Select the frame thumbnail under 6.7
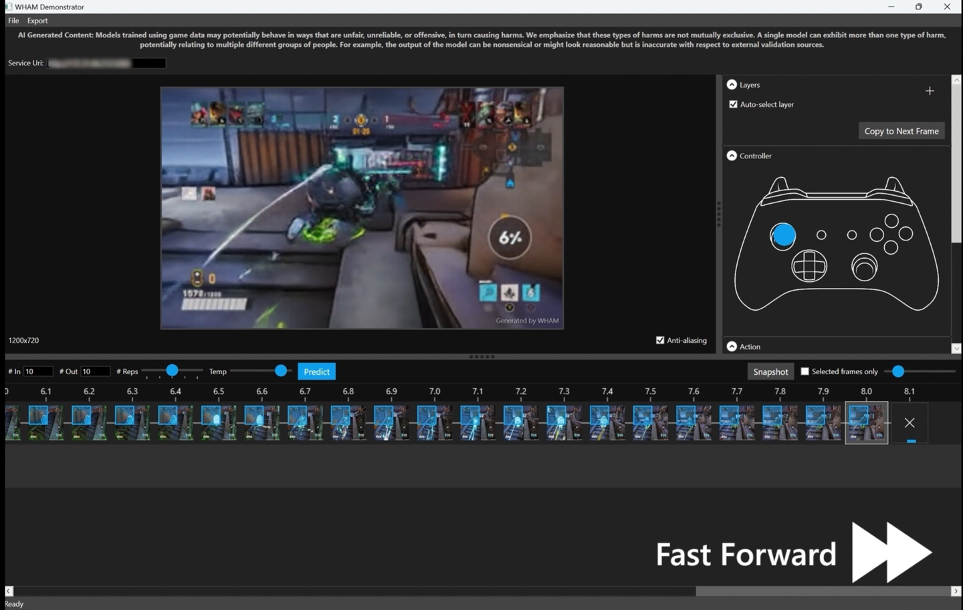This screenshot has height=610, width=963. pos(305,422)
